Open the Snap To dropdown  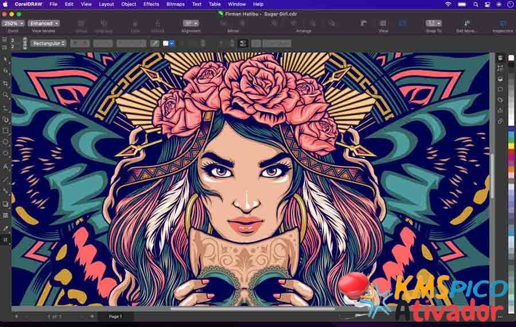click(433, 23)
